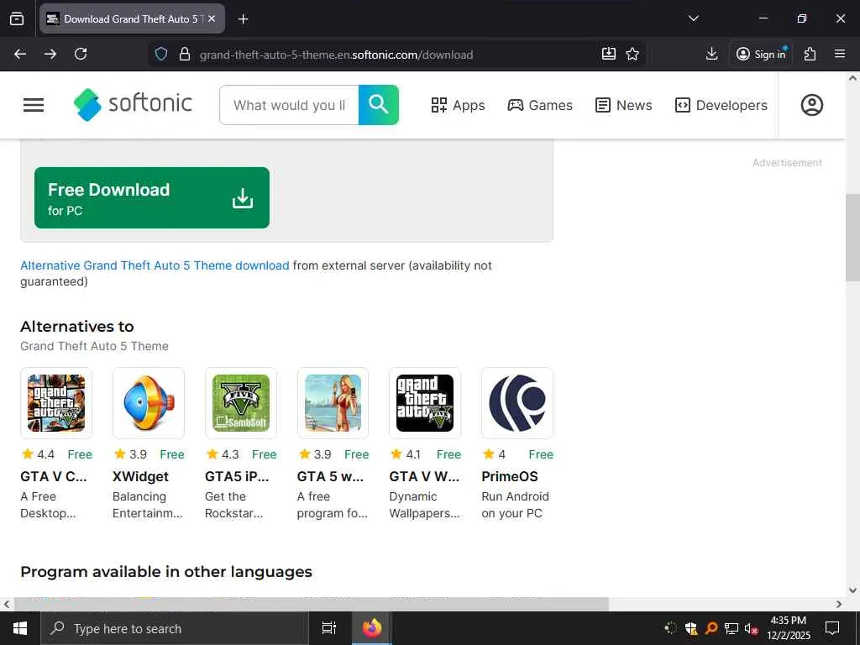Click GTA5 iP... title text
860x645 pixels.
pos(237,477)
